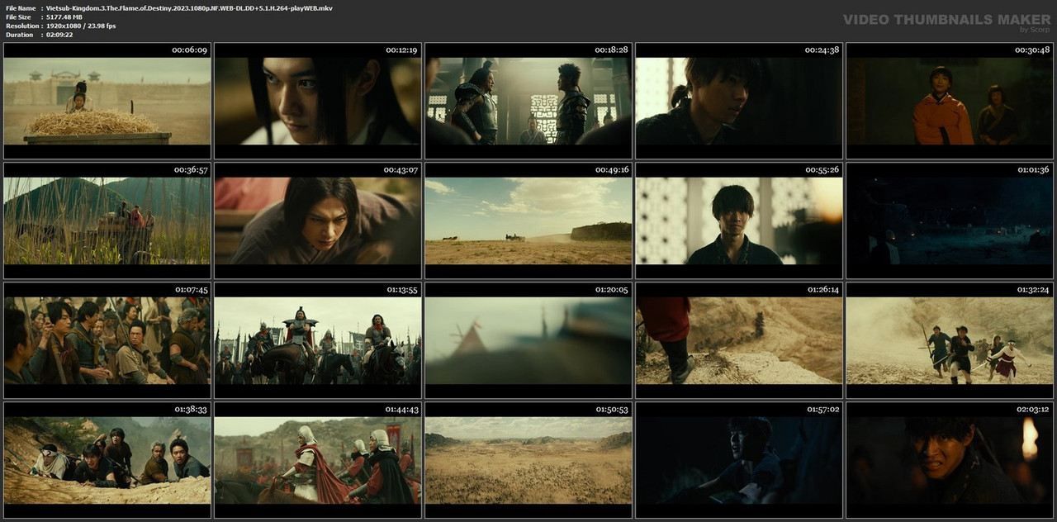
Task: Select the thumbnail at 00:06:09
Action: [107, 101]
